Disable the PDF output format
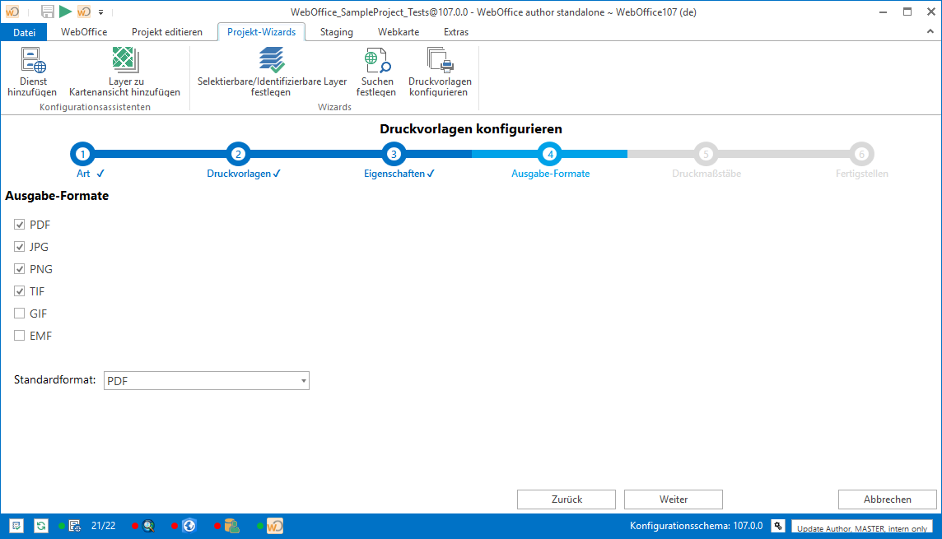The height and width of the screenshot is (539, 942). (x=18, y=224)
